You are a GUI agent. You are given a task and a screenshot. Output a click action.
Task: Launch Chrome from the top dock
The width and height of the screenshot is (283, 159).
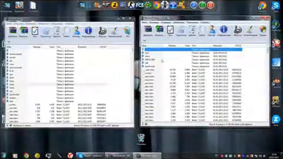(x=156, y=5)
